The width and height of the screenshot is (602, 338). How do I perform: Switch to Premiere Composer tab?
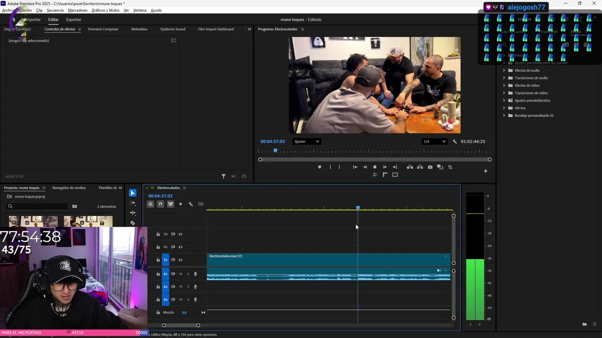pos(103,29)
